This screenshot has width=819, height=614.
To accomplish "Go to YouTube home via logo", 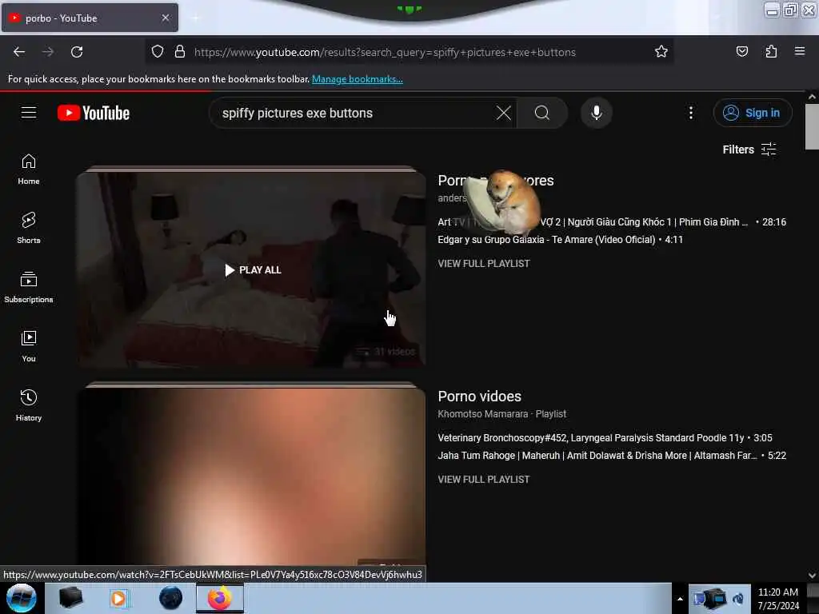I will coord(94,113).
